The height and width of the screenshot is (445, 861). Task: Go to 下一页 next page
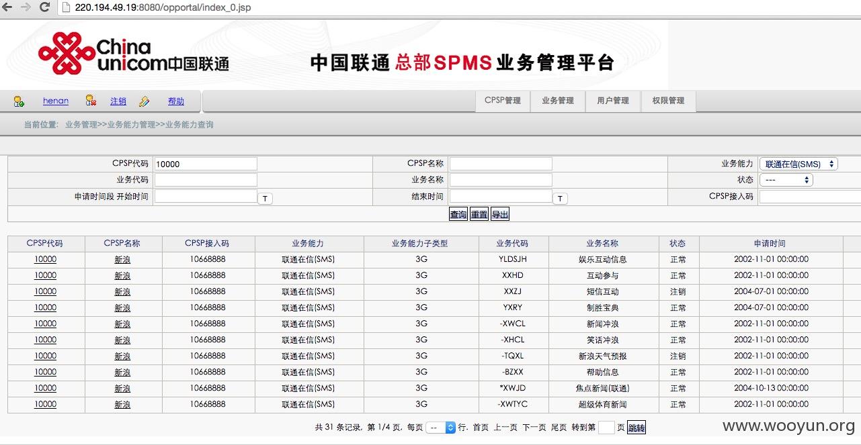tap(534, 428)
